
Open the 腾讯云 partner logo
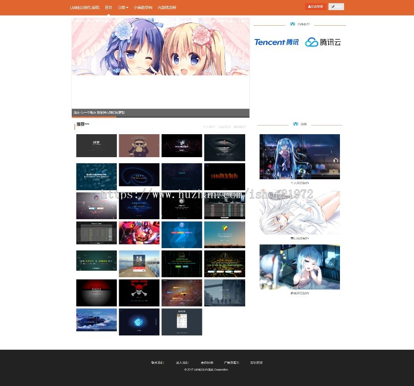point(323,42)
